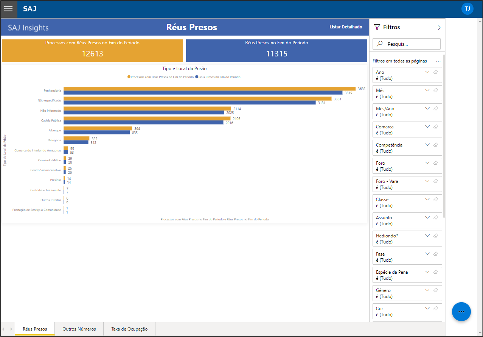Viewport: 483px width, 337px height.
Task: Open the hamburger navigation menu
Action: (x=8, y=9)
